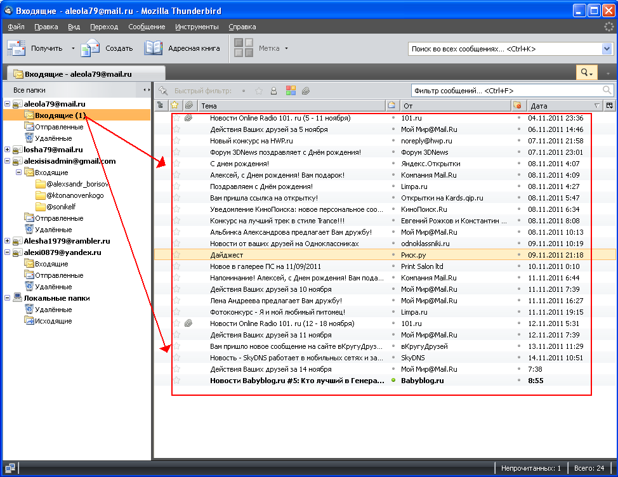Click the Получить mail toolbar icon
Viewport: 618px width, 477px height.
[x=16, y=48]
